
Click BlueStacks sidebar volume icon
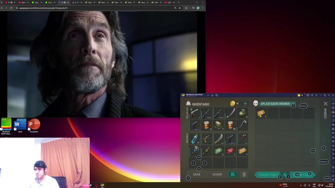333,104
